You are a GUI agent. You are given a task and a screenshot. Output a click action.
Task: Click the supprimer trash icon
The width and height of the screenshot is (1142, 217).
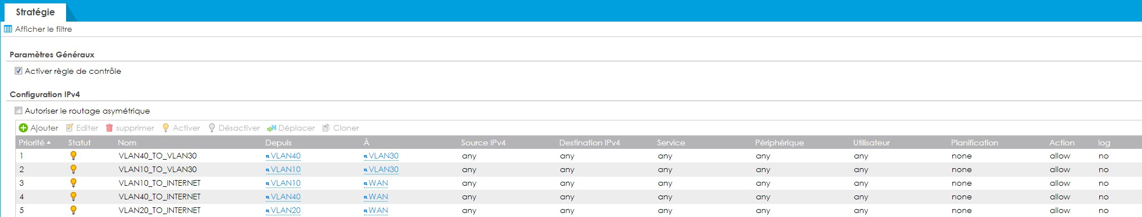pos(109,128)
